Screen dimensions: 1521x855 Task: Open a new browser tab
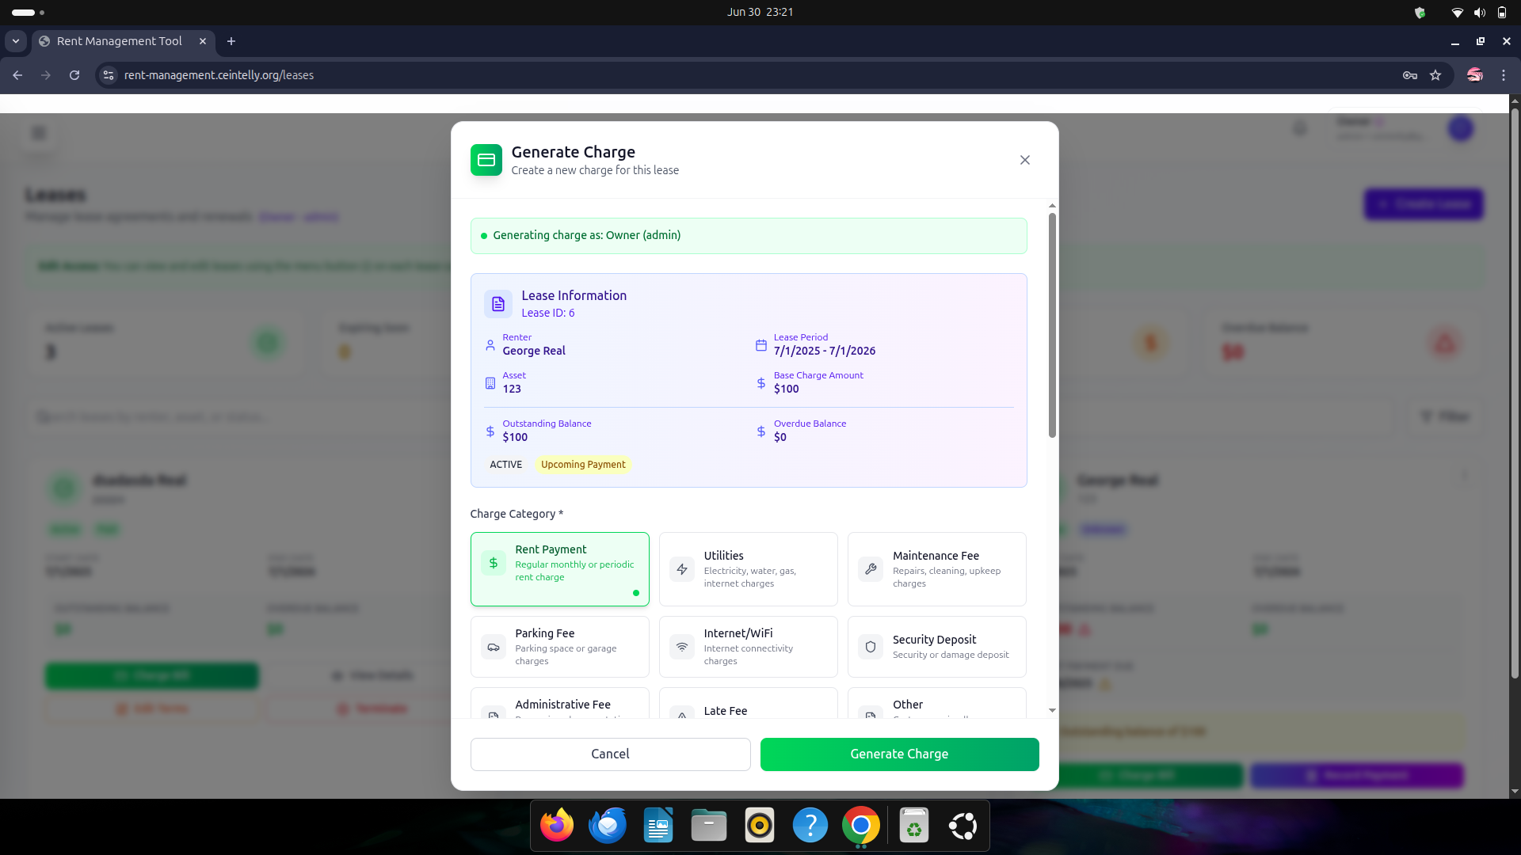pyautogui.click(x=231, y=41)
